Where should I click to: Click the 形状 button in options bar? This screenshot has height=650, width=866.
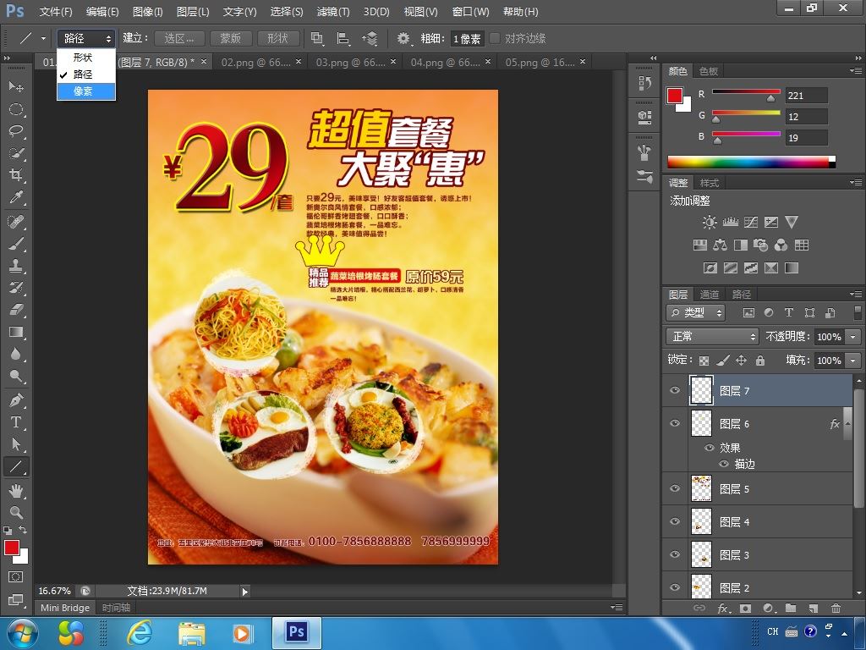pyautogui.click(x=277, y=38)
